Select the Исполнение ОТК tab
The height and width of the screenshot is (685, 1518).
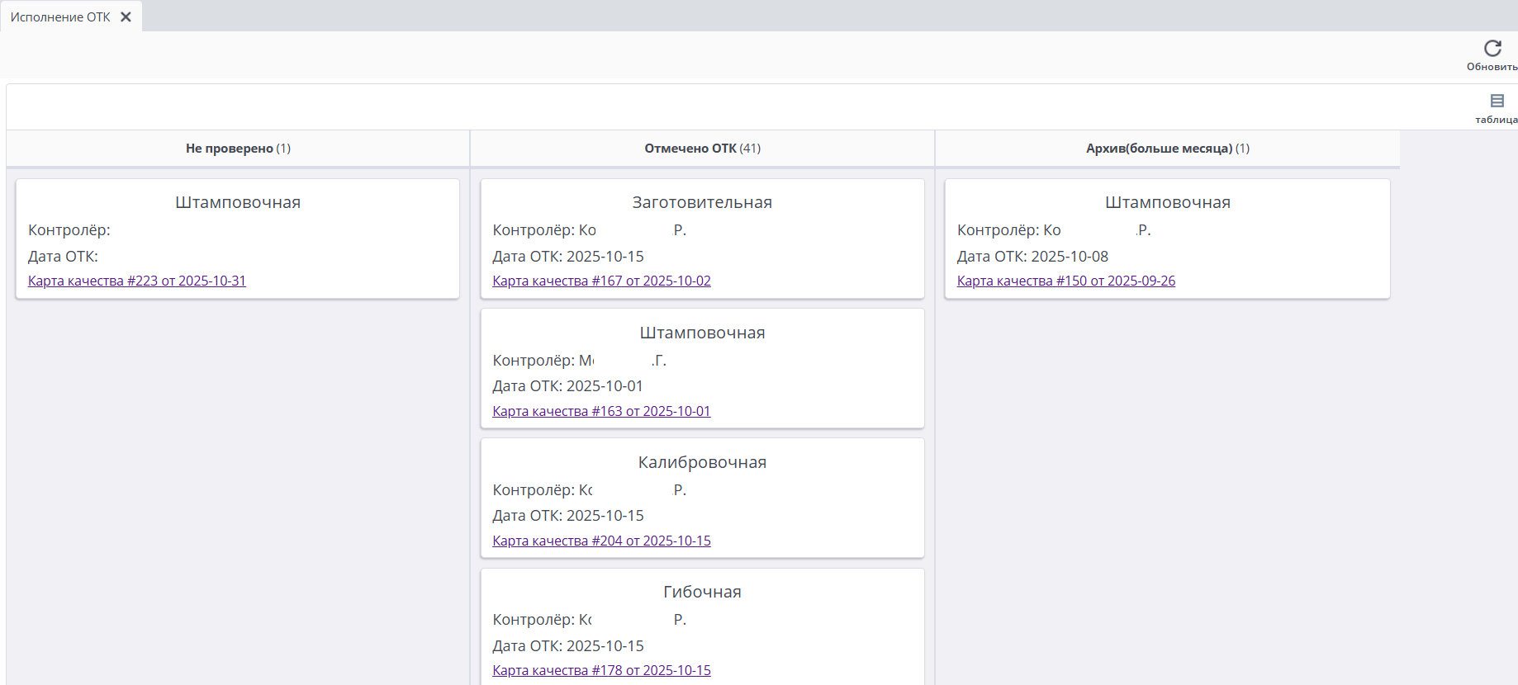(x=60, y=17)
